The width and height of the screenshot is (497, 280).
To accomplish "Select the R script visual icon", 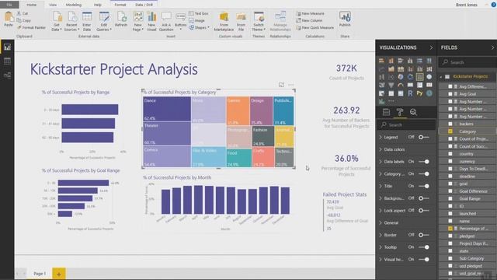I will coord(410,93).
